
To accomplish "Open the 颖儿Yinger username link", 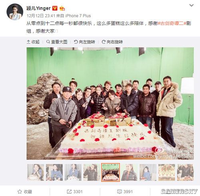I will tap(38, 8).
